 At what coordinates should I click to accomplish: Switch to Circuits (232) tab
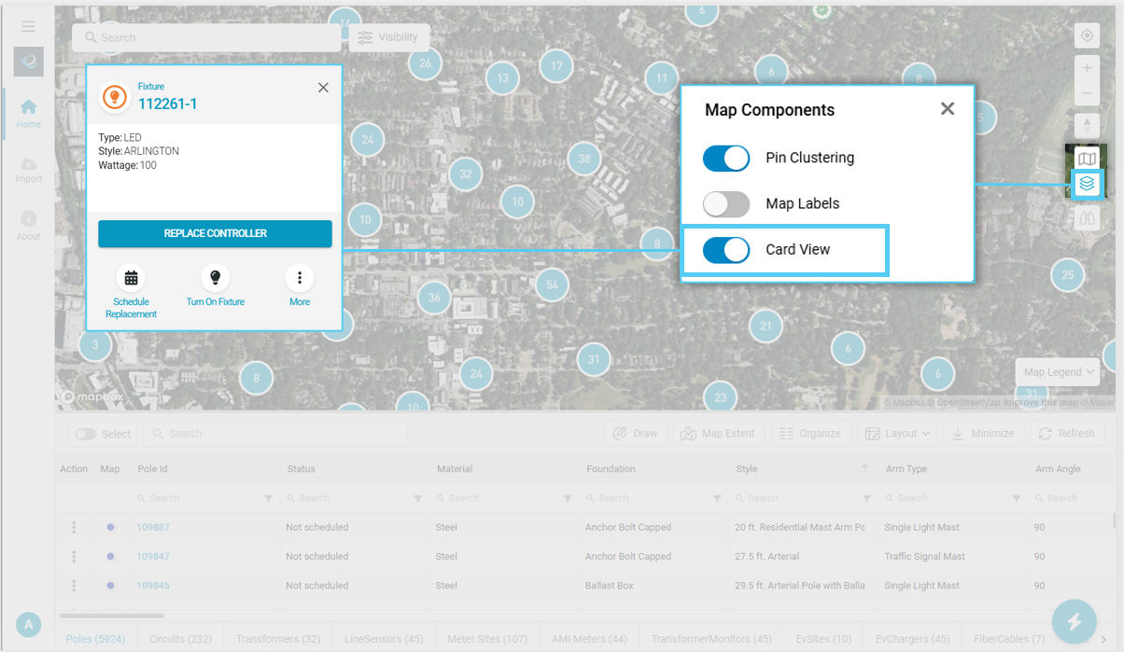click(x=181, y=639)
